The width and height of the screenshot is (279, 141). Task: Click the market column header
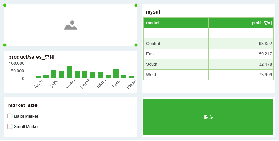176,23
